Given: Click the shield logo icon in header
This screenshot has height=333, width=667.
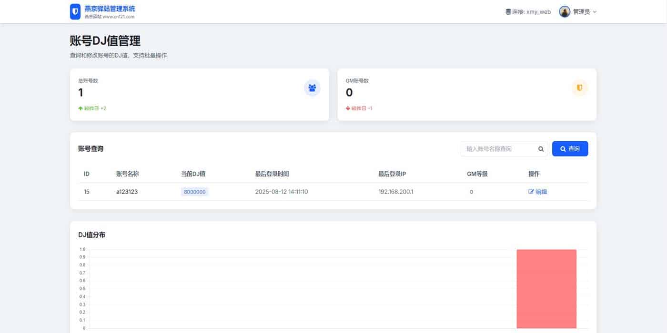Looking at the screenshot, I should tap(75, 11).
